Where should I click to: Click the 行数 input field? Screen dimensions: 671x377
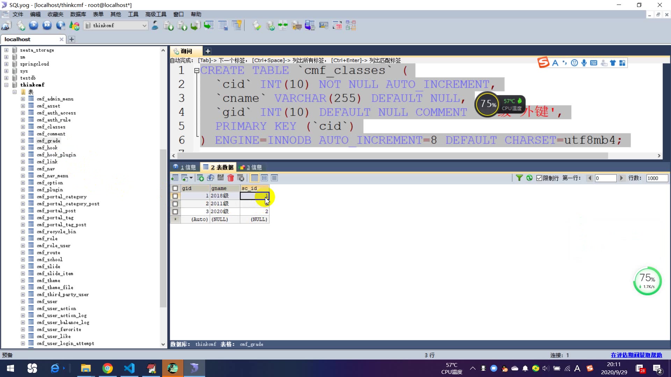656,178
